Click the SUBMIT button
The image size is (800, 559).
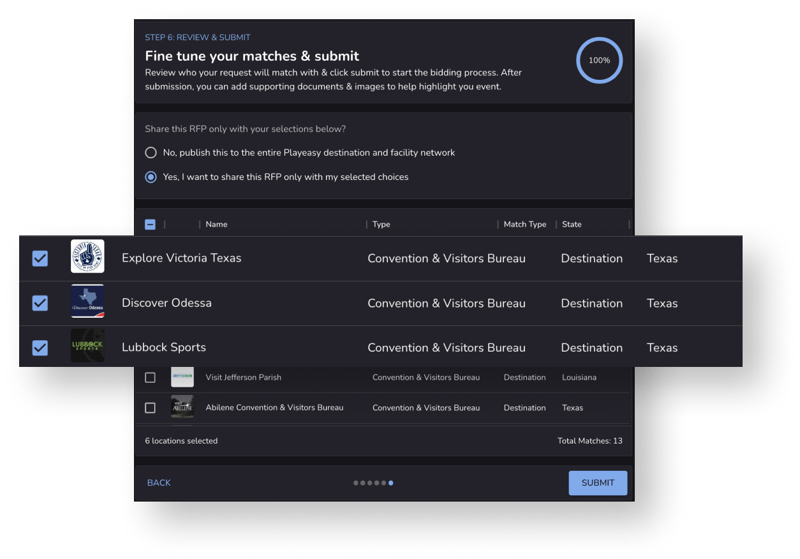coord(597,482)
